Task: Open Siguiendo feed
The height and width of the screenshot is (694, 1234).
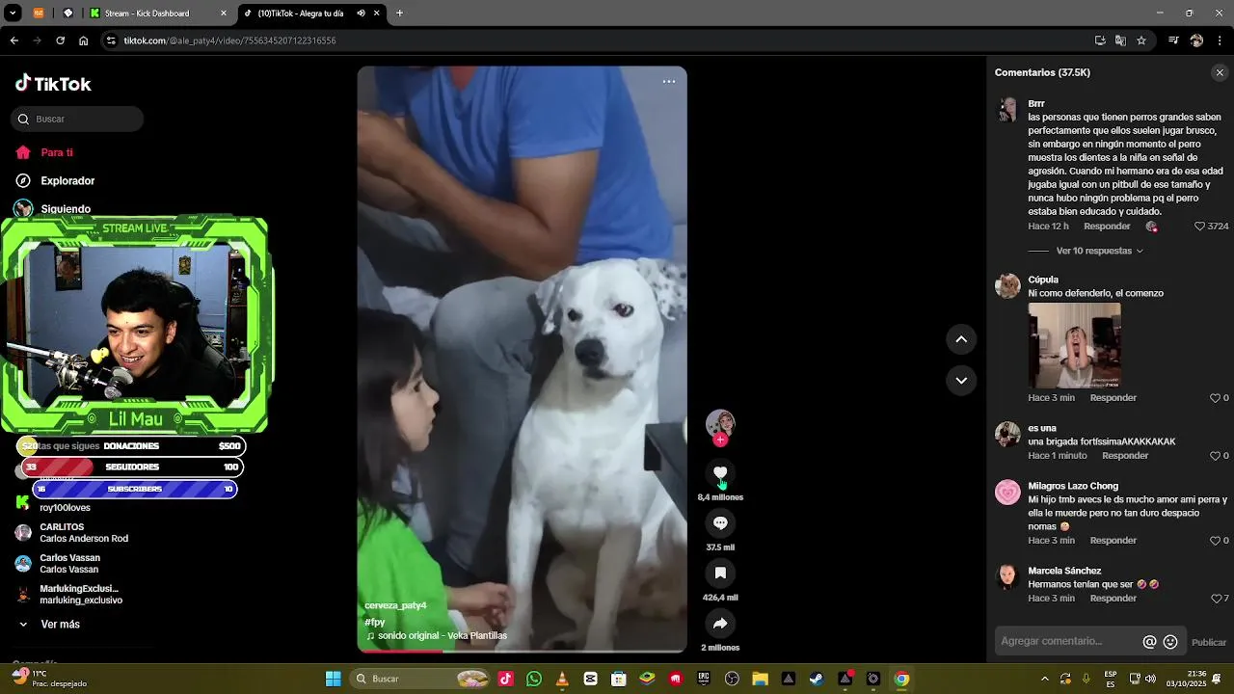Action: tap(54, 208)
